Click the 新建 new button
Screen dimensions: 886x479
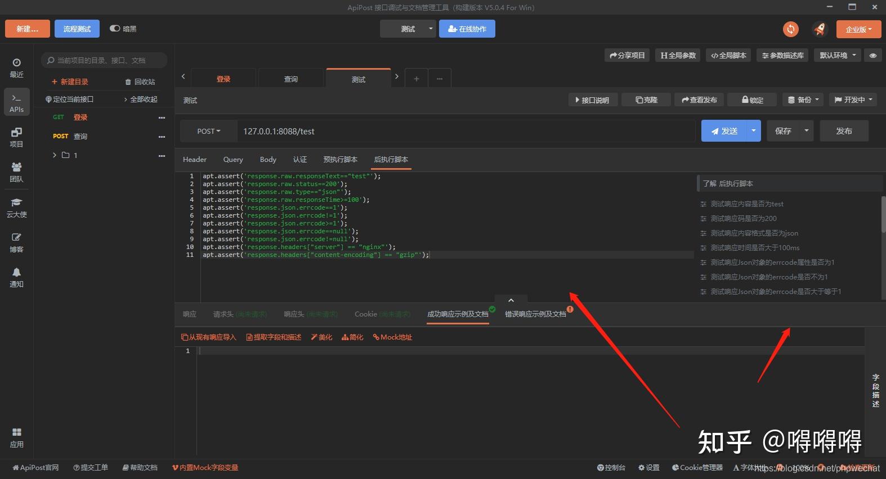[28, 29]
